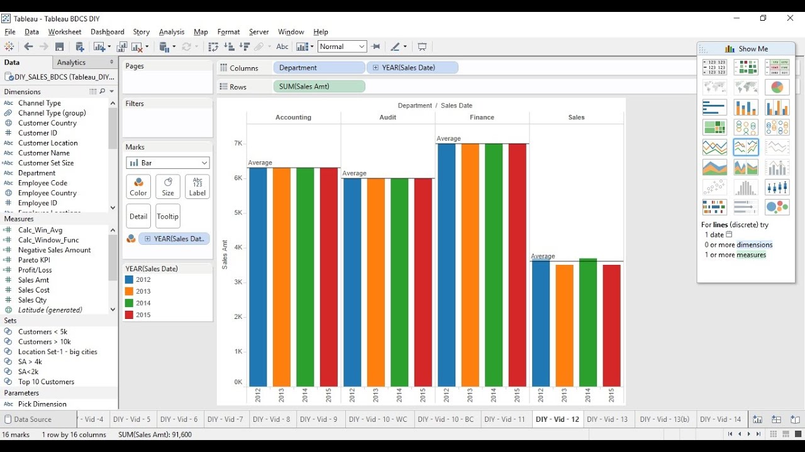Select the Customer Country dimension field
Viewport: 805px width, 452px height.
(47, 123)
